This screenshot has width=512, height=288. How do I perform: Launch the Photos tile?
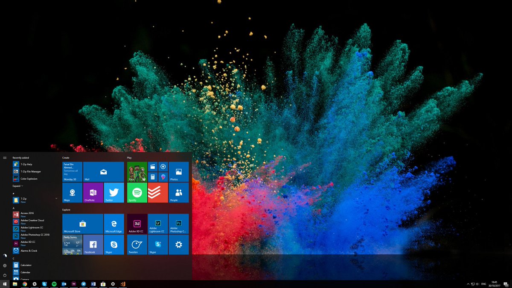click(179, 172)
